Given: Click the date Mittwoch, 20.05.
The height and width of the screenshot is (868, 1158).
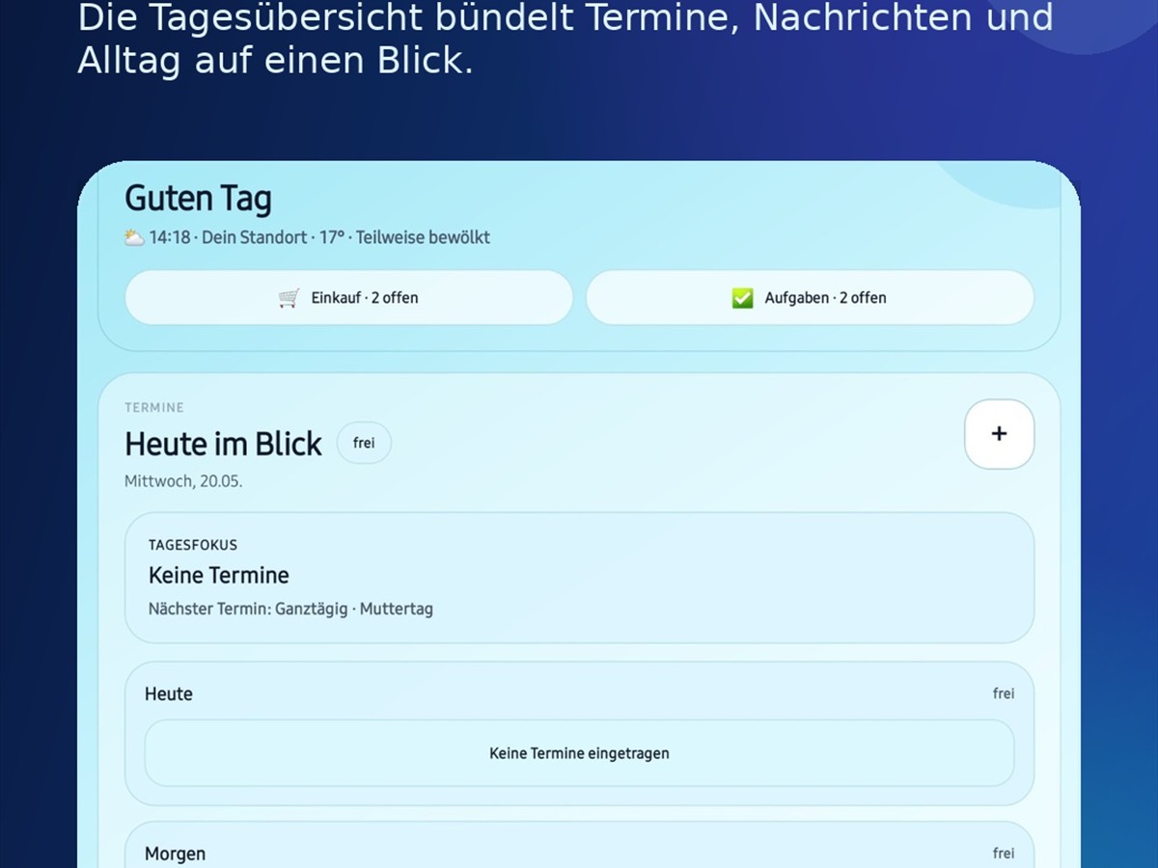Looking at the screenshot, I should (183, 481).
